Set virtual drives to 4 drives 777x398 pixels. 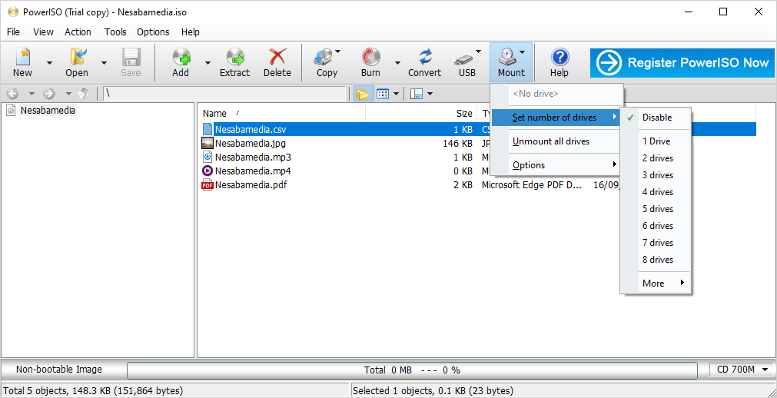[657, 192]
